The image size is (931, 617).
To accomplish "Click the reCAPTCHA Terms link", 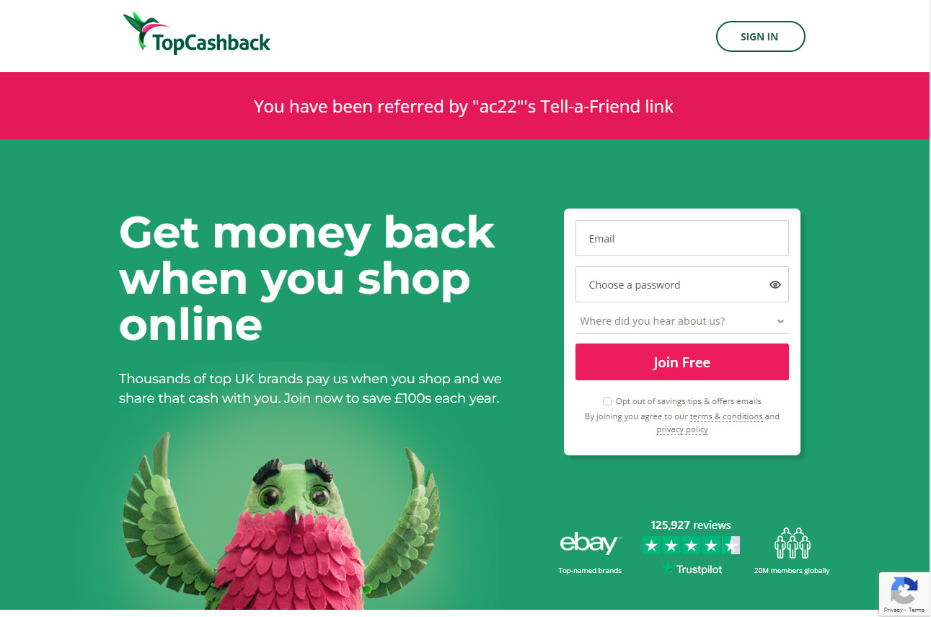I will point(917,610).
